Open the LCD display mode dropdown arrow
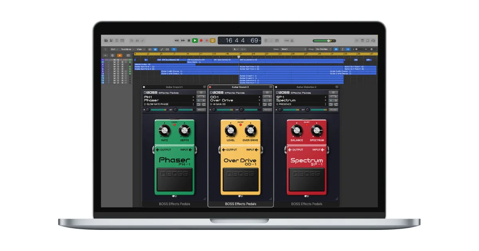The height and width of the screenshot is (251, 479). point(260,41)
